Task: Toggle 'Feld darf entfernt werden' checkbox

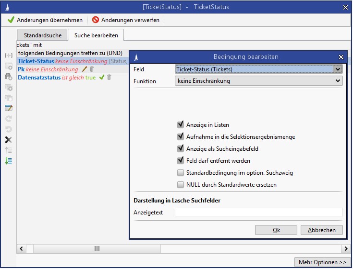Action: (181, 161)
